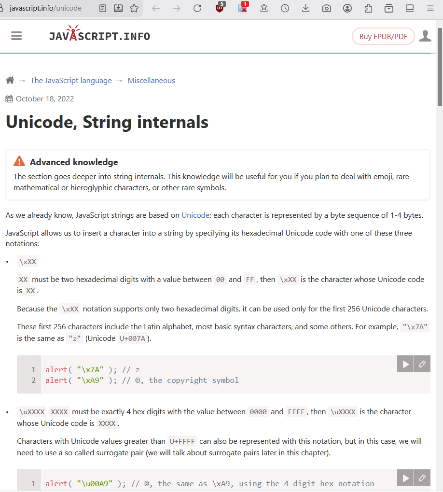
Task: Open the Unicode hyperlink in the article
Action: [195, 215]
